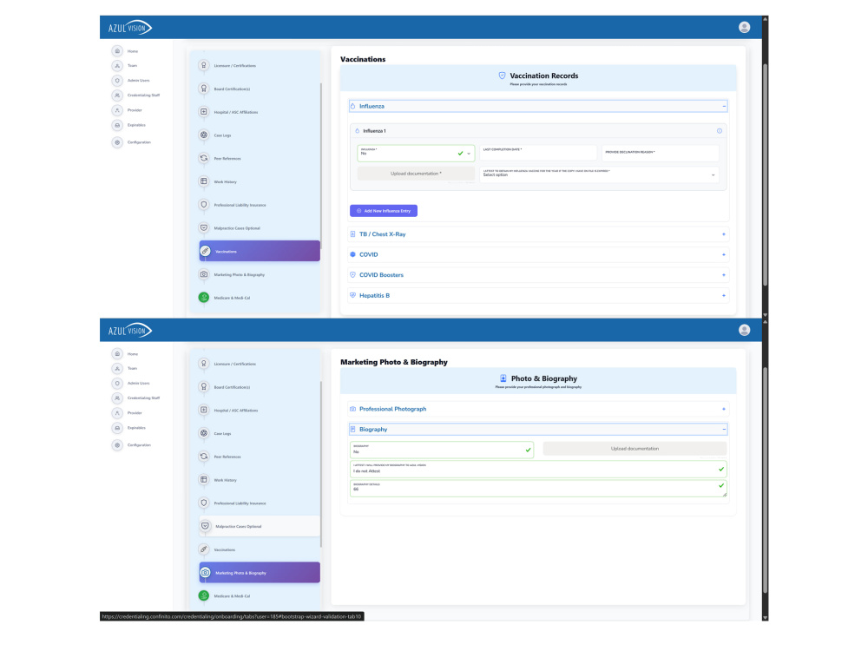The image size is (868, 651).
Task: Click Case Logs step icon in upper Vaccinations screen
Action: pyautogui.click(x=204, y=135)
